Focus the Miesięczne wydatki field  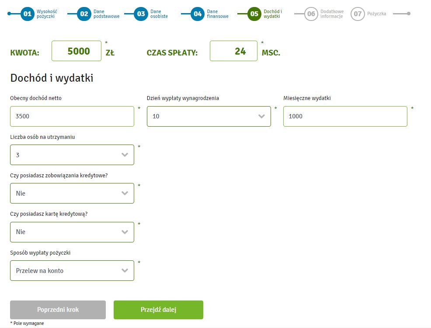[345, 116]
